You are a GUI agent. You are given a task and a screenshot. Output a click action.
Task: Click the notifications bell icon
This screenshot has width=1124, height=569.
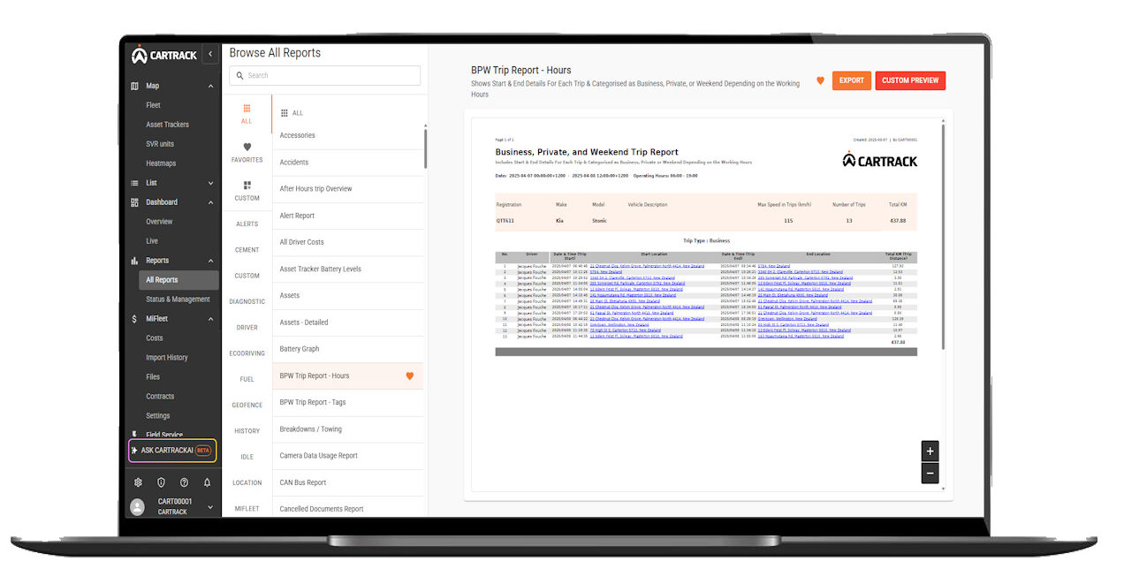click(205, 482)
